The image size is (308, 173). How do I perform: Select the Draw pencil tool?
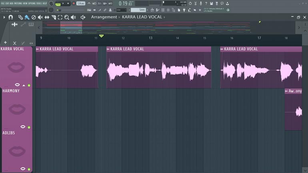pos(20,17)
